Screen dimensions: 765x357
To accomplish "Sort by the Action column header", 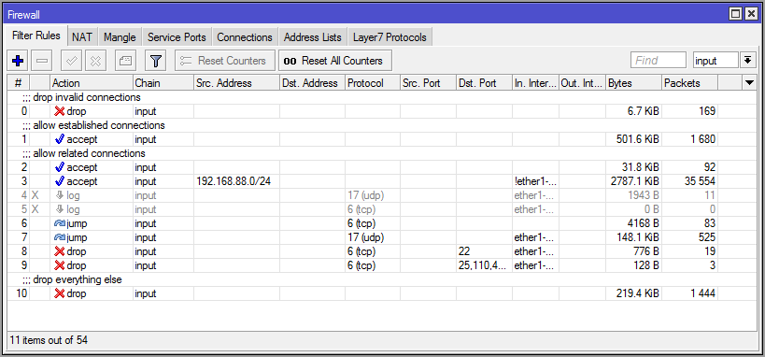I will tap(92, 83).
